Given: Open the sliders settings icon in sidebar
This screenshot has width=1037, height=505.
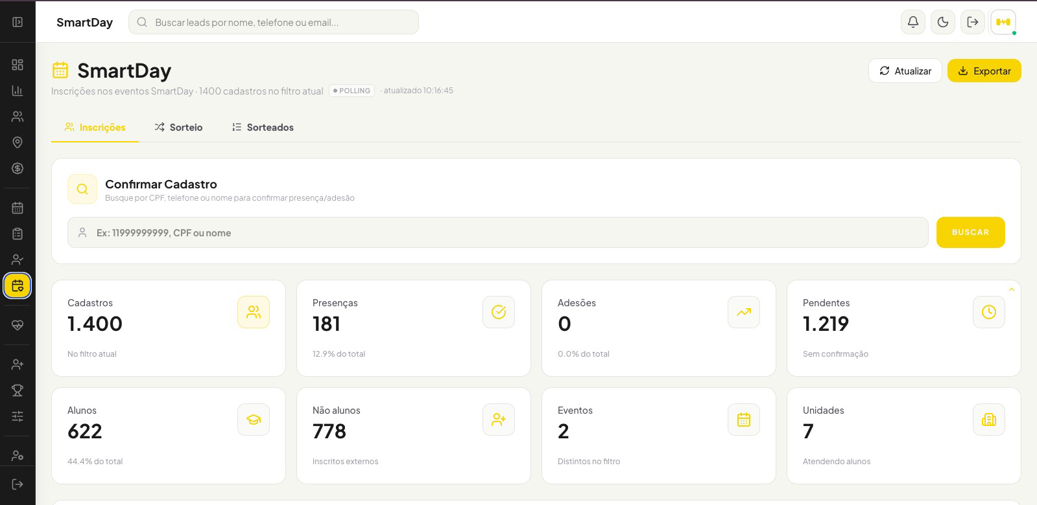Looking at the screenshot, I should tap(18, 416).
